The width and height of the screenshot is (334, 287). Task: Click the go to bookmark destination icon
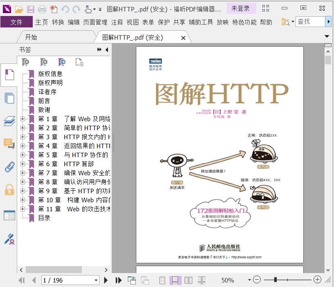pyautogui.click(x=62, y=62)
